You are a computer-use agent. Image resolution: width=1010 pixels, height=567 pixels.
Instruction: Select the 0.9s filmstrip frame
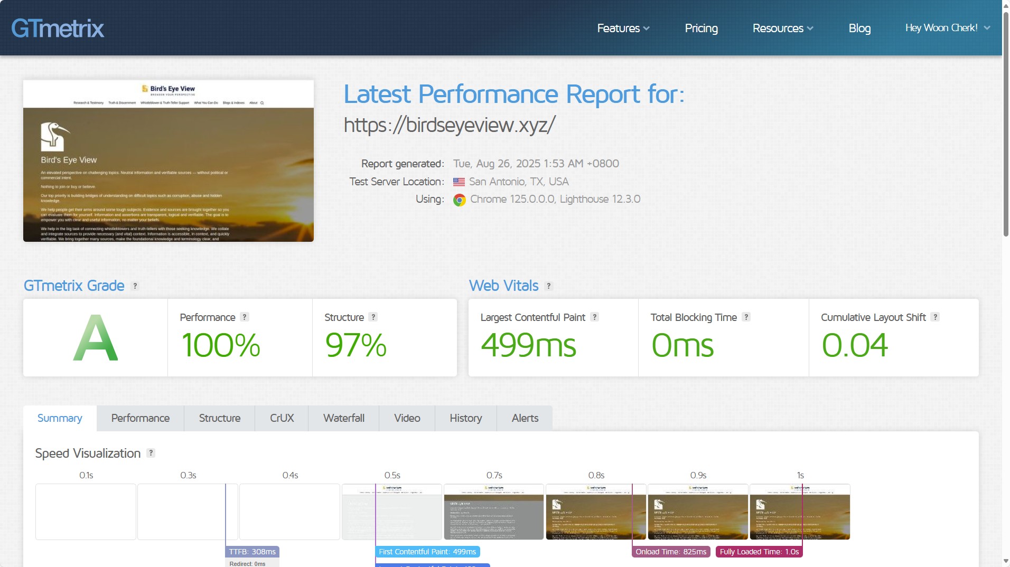coord(698,512)
